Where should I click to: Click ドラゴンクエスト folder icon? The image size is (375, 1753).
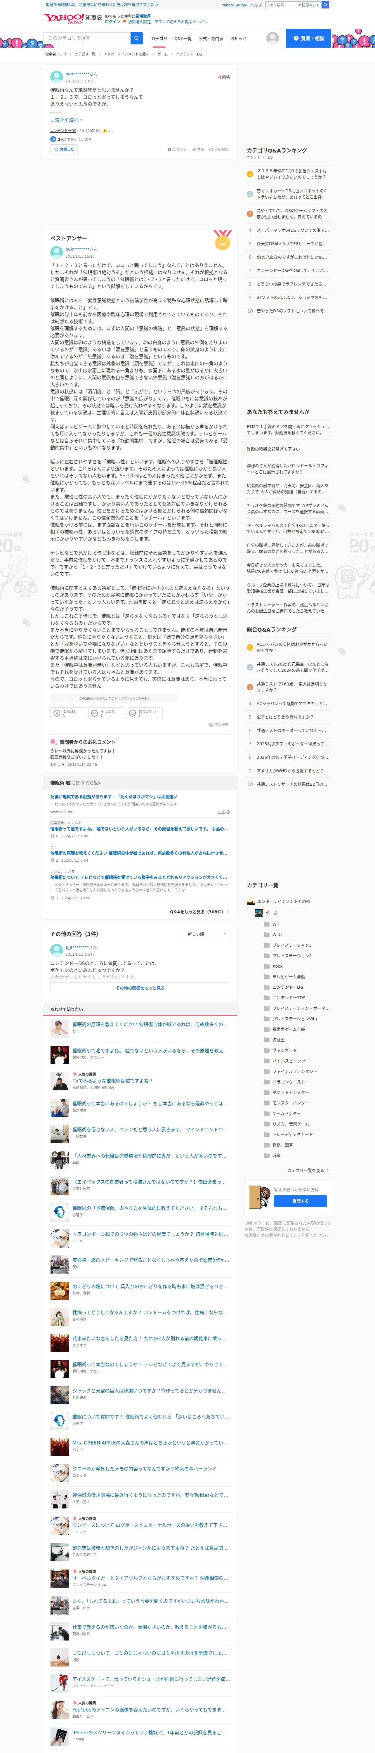click(267, 1081)
